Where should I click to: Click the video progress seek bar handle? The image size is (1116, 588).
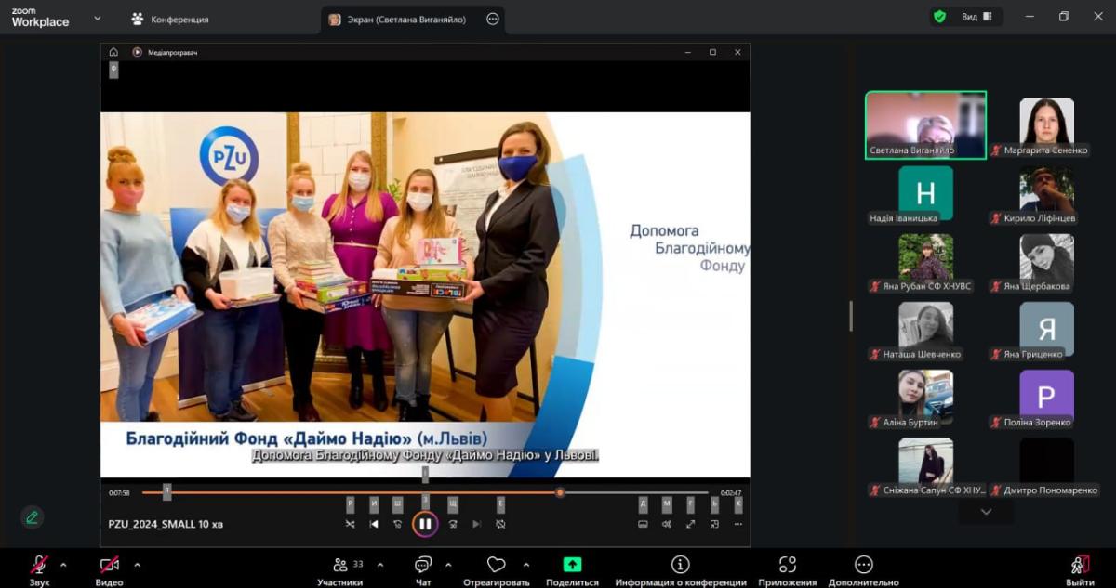point(560,492)
